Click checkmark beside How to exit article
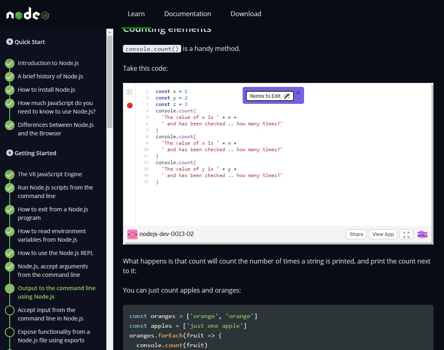 coord(10,210)
